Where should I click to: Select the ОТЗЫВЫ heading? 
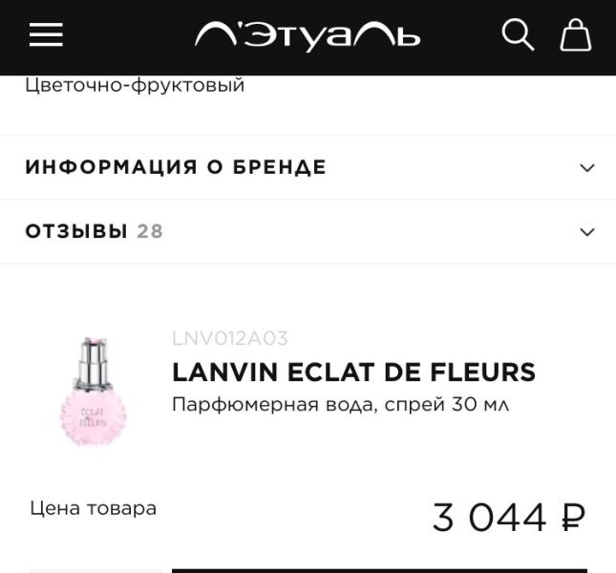click(76, 231)
